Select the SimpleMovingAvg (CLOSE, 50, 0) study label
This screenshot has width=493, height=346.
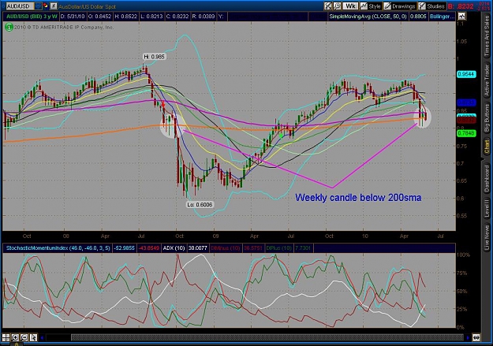(x=368, y=16)
